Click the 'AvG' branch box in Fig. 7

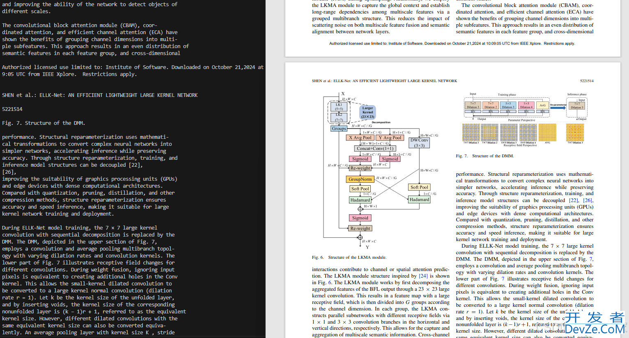(542, 106)
